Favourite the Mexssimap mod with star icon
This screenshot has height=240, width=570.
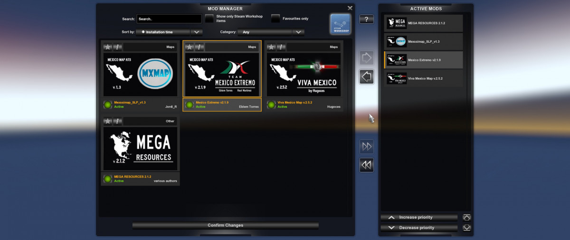click(108, 47)
